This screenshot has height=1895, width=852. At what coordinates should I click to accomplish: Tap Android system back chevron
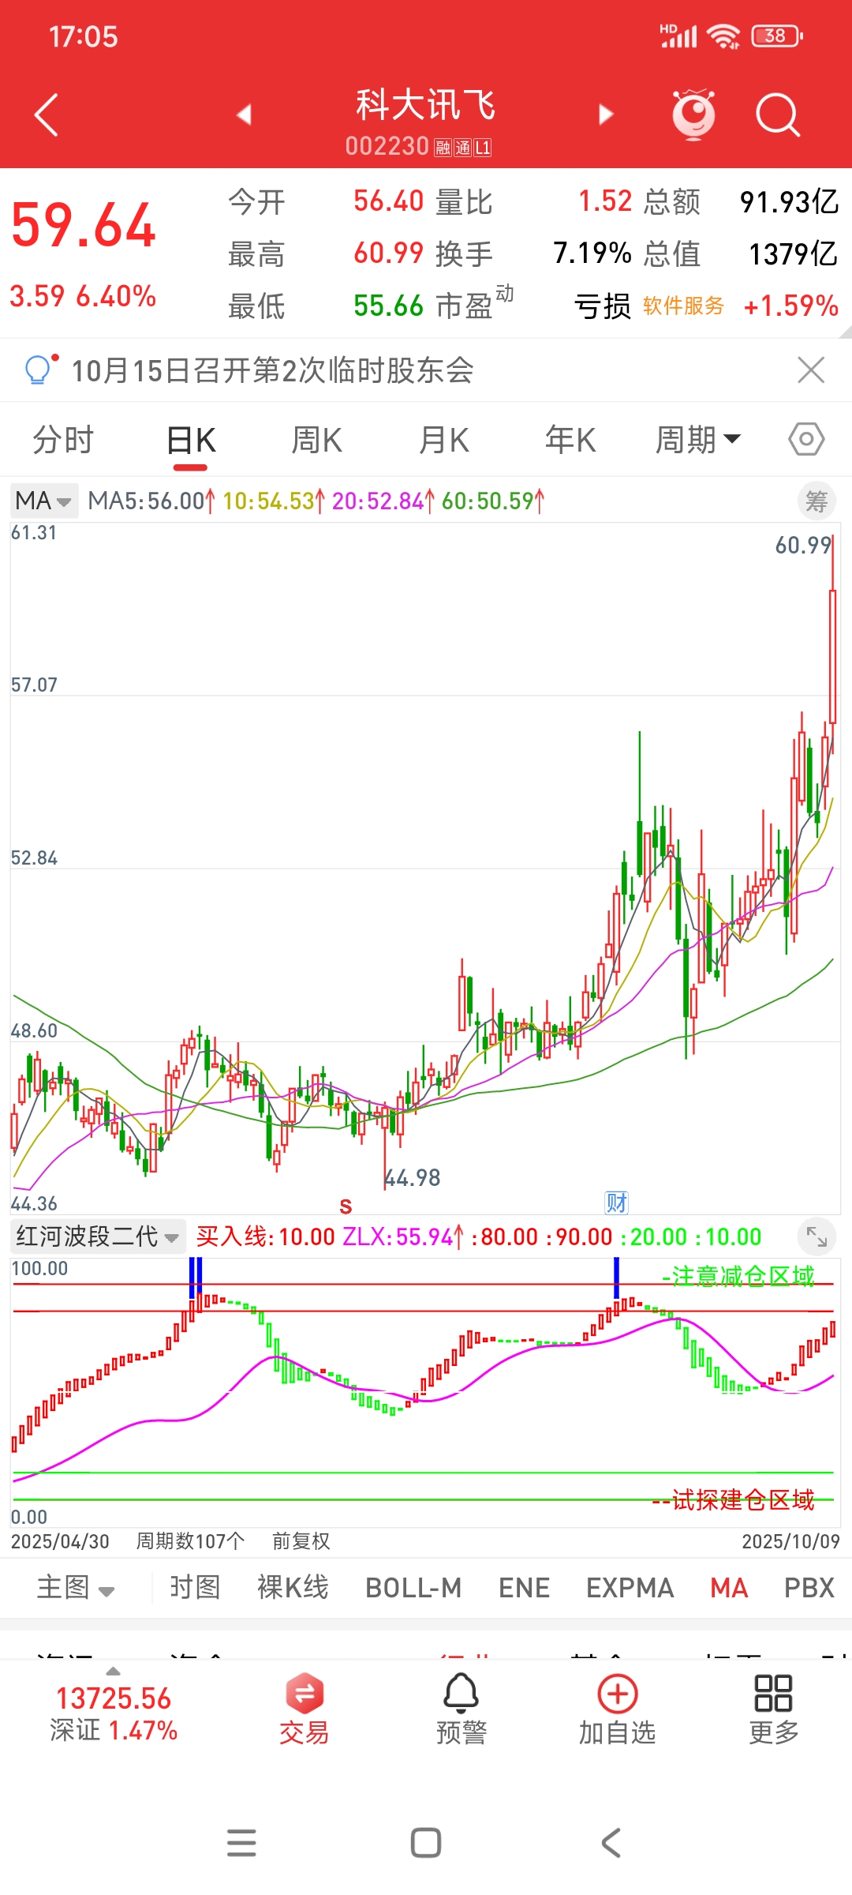tap(611, 1843)
